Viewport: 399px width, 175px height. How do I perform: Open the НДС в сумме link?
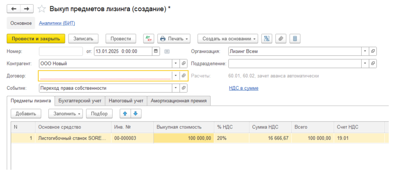coord(244,88)
